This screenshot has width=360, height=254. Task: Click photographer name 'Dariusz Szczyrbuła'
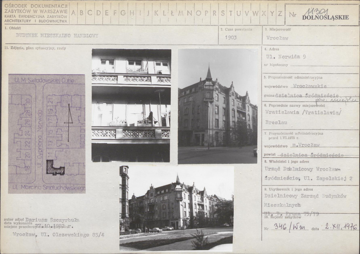tap(52, 220)
